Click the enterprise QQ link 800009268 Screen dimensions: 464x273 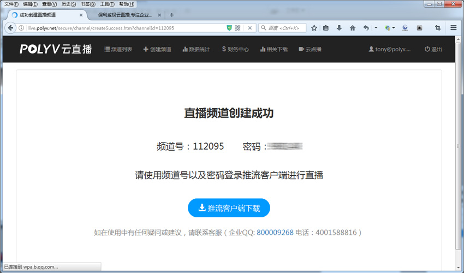[x=275, y=233]
